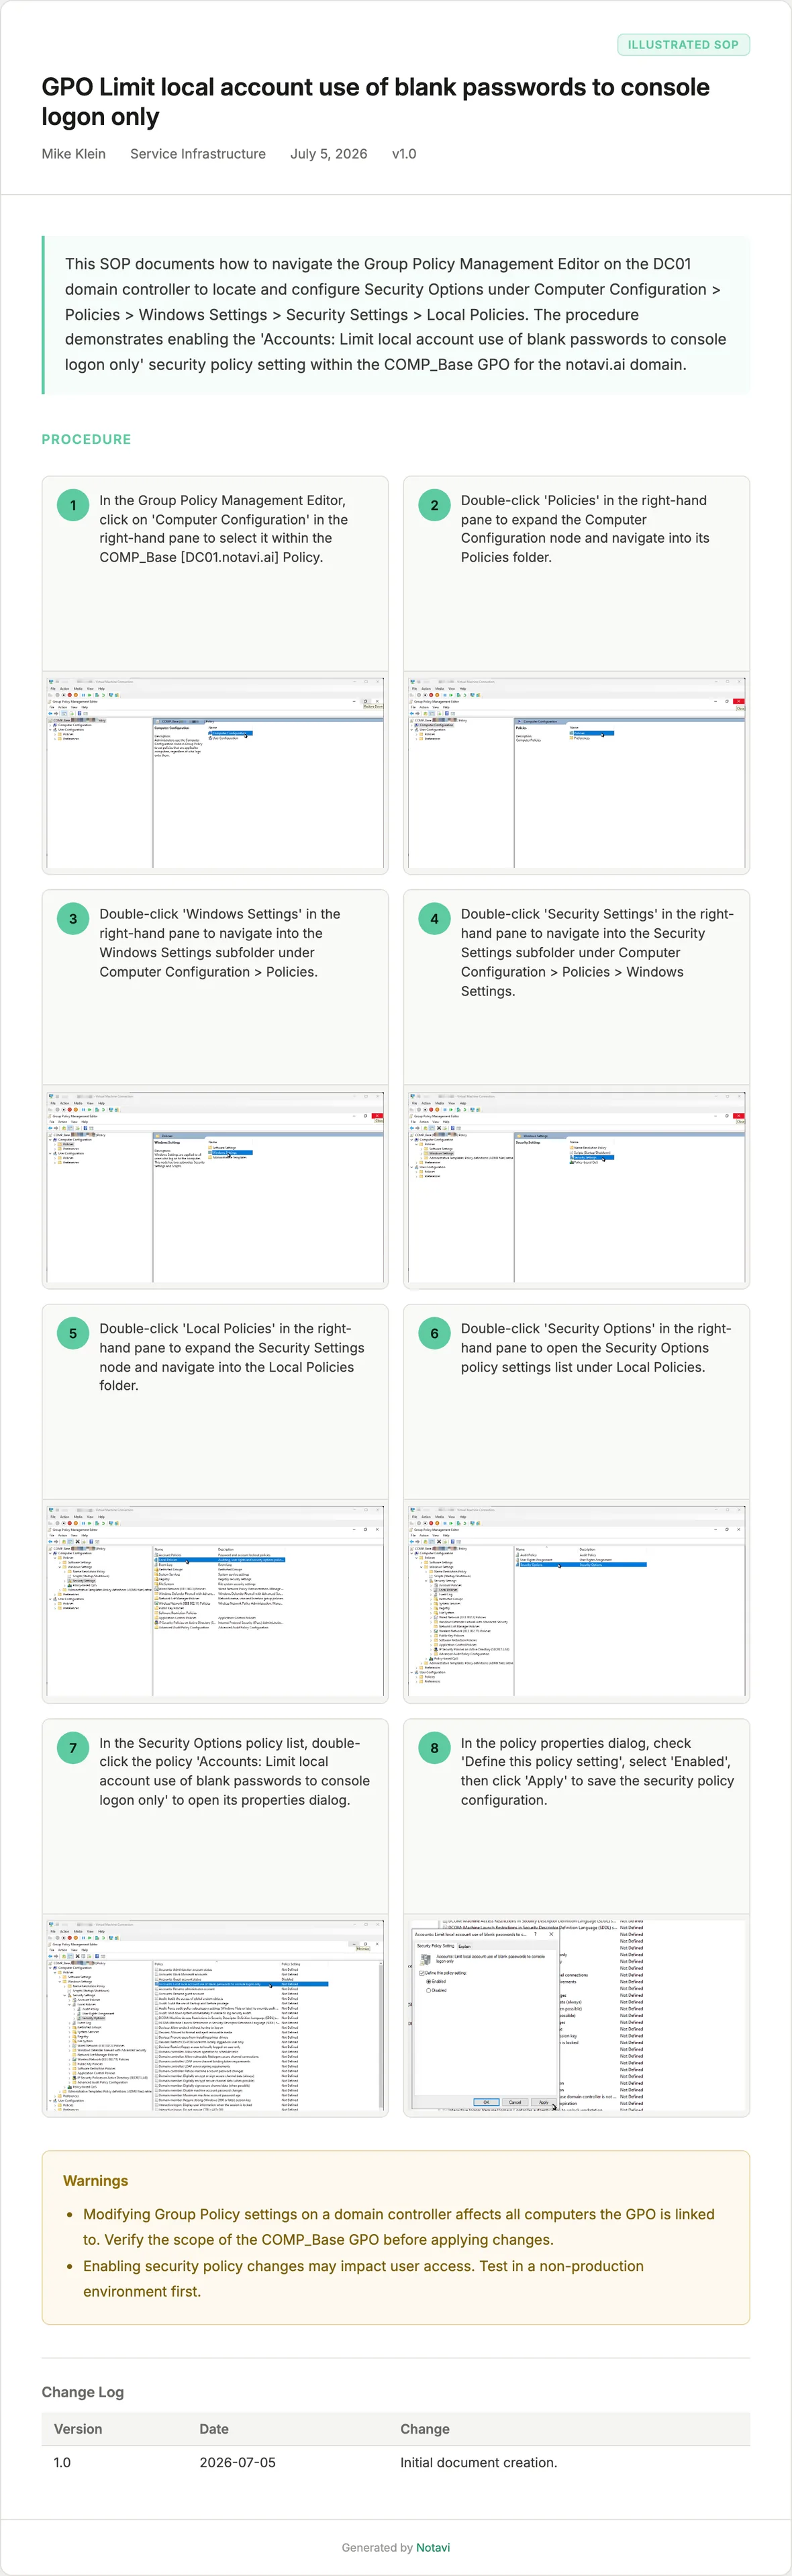Open the step 2 Policies screenshot
Image resolution: width=792 pixels, height=2576 pixels.
pyautogui.click(x=577, y=772)
